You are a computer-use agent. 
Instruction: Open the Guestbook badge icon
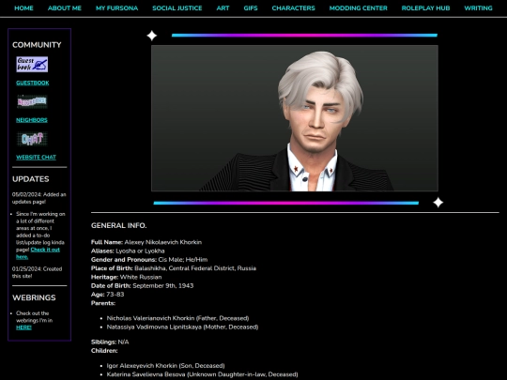[32, 65]
